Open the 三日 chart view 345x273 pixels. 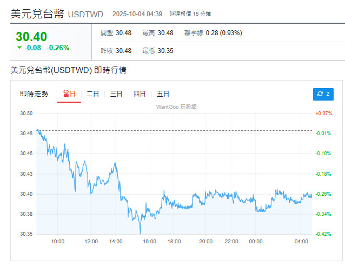[x=116, y=94]
